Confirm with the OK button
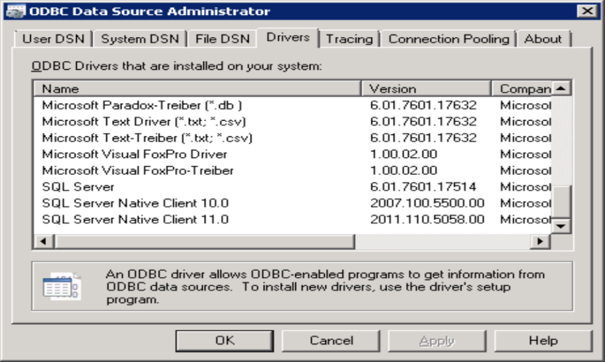The width and height of the screenshot is (605, 362). 225,341
